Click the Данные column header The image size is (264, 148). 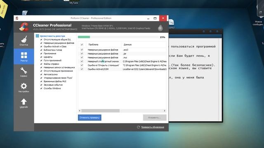click(x=144, y=44)
